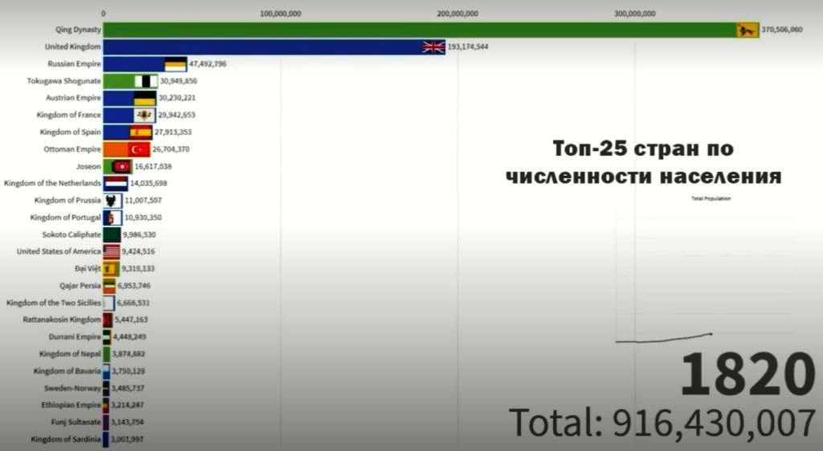Screen dimensions: 823x451
Task: Click the Kingdom of the Netherlands flag
Action: click(x=117, y=184)
